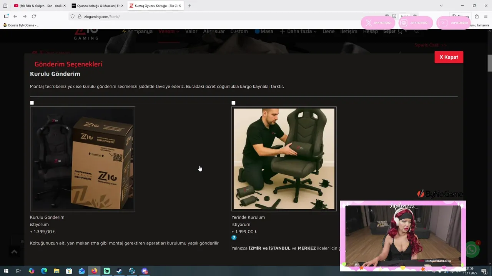492x276 pixels.
Task: Open the Windows Start menu
Action: click(x=6, y=271)
